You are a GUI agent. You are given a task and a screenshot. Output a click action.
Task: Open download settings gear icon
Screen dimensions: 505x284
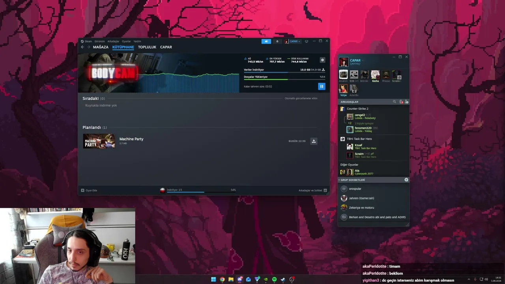(322, 60)
